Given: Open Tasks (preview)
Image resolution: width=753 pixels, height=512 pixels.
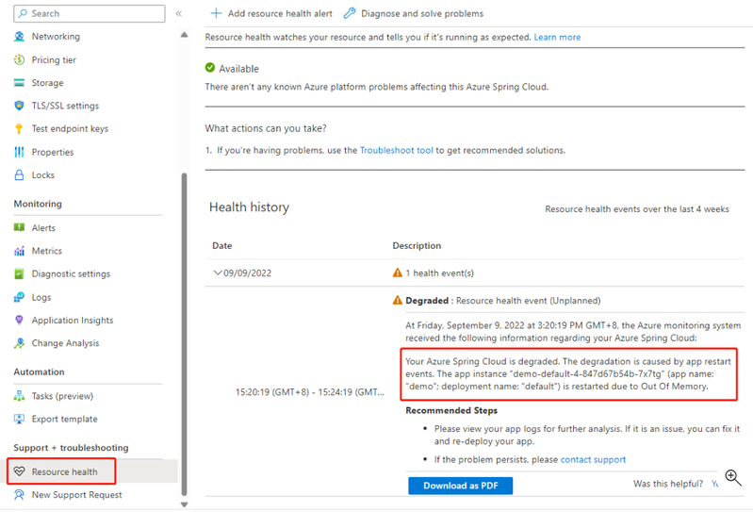Looking at the screenshot, I should [62, 396].
